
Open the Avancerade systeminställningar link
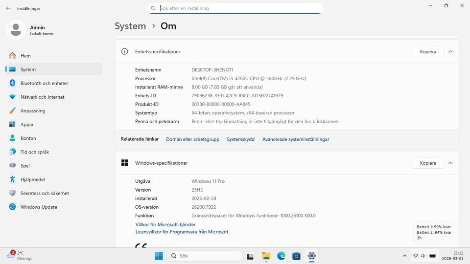click(296, 139)
